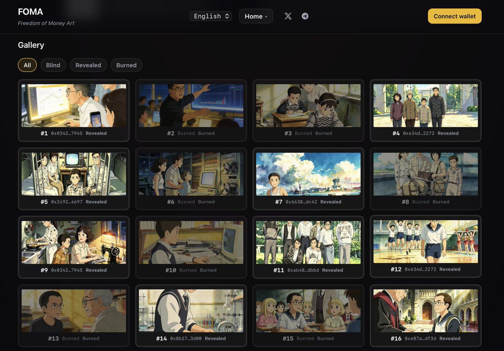The image size is (504, 351).
Task: Open artwork #8 thumbnail image
Action: 425,174
